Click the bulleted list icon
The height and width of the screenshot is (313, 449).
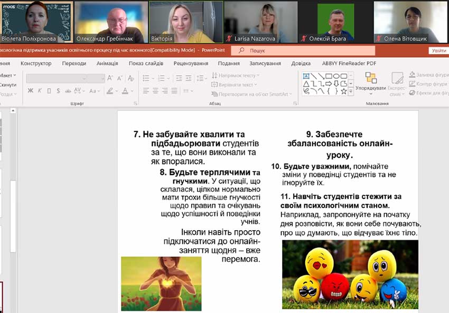[x=146, y=78]
